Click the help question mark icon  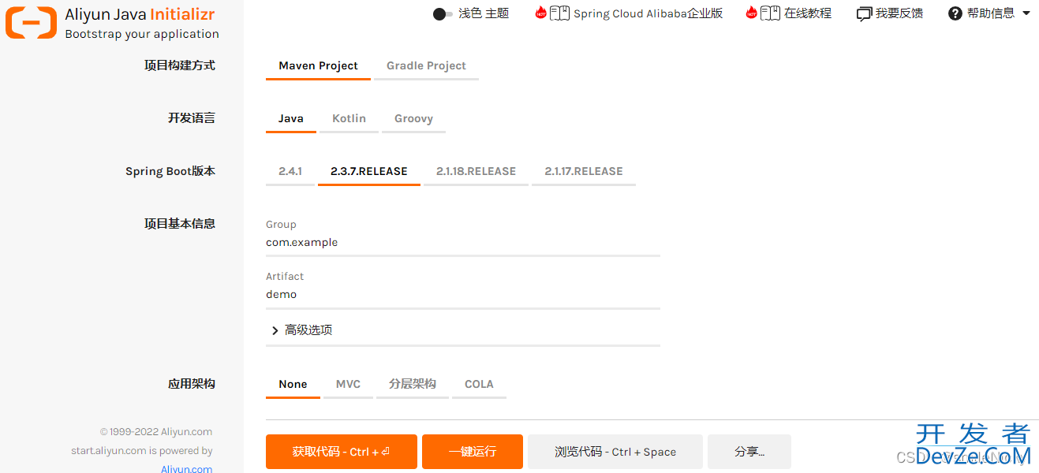(x=955, y=13)
